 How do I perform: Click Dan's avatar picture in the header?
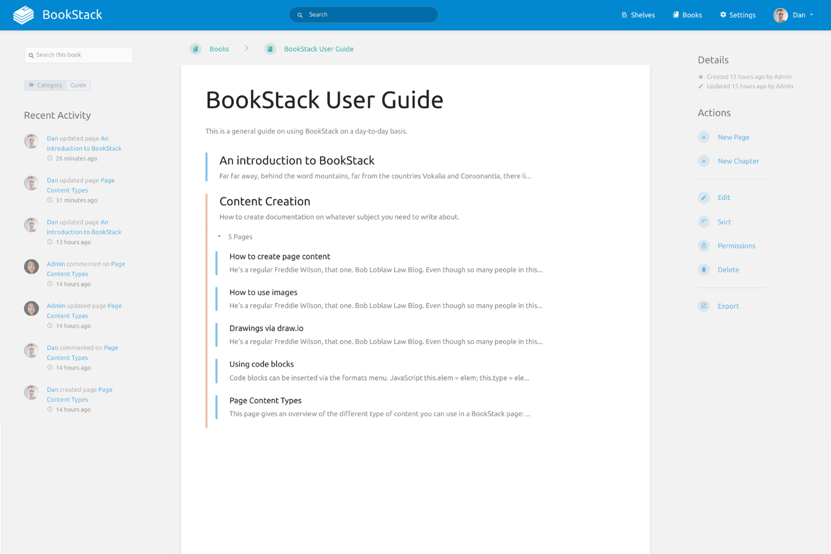click(780, 15)
